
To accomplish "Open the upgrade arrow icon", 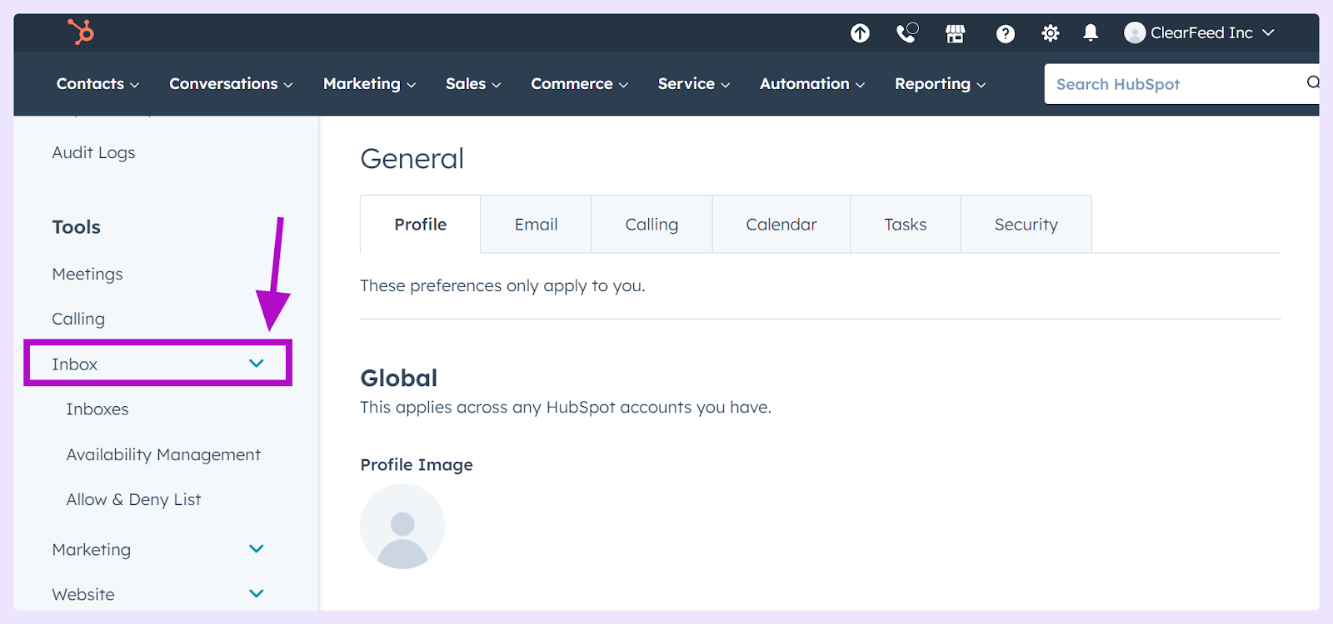I will tap(860, 32).
